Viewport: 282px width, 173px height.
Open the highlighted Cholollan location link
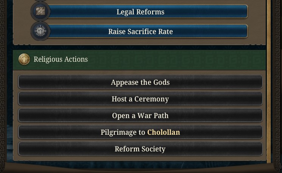164,132
